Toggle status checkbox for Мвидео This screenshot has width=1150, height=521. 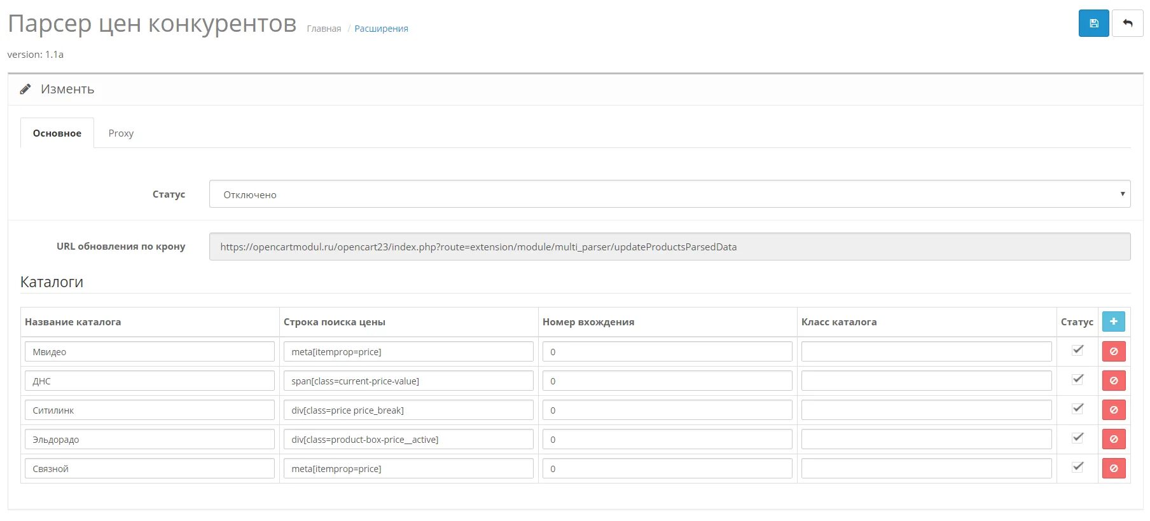[x=1077, y=349]
